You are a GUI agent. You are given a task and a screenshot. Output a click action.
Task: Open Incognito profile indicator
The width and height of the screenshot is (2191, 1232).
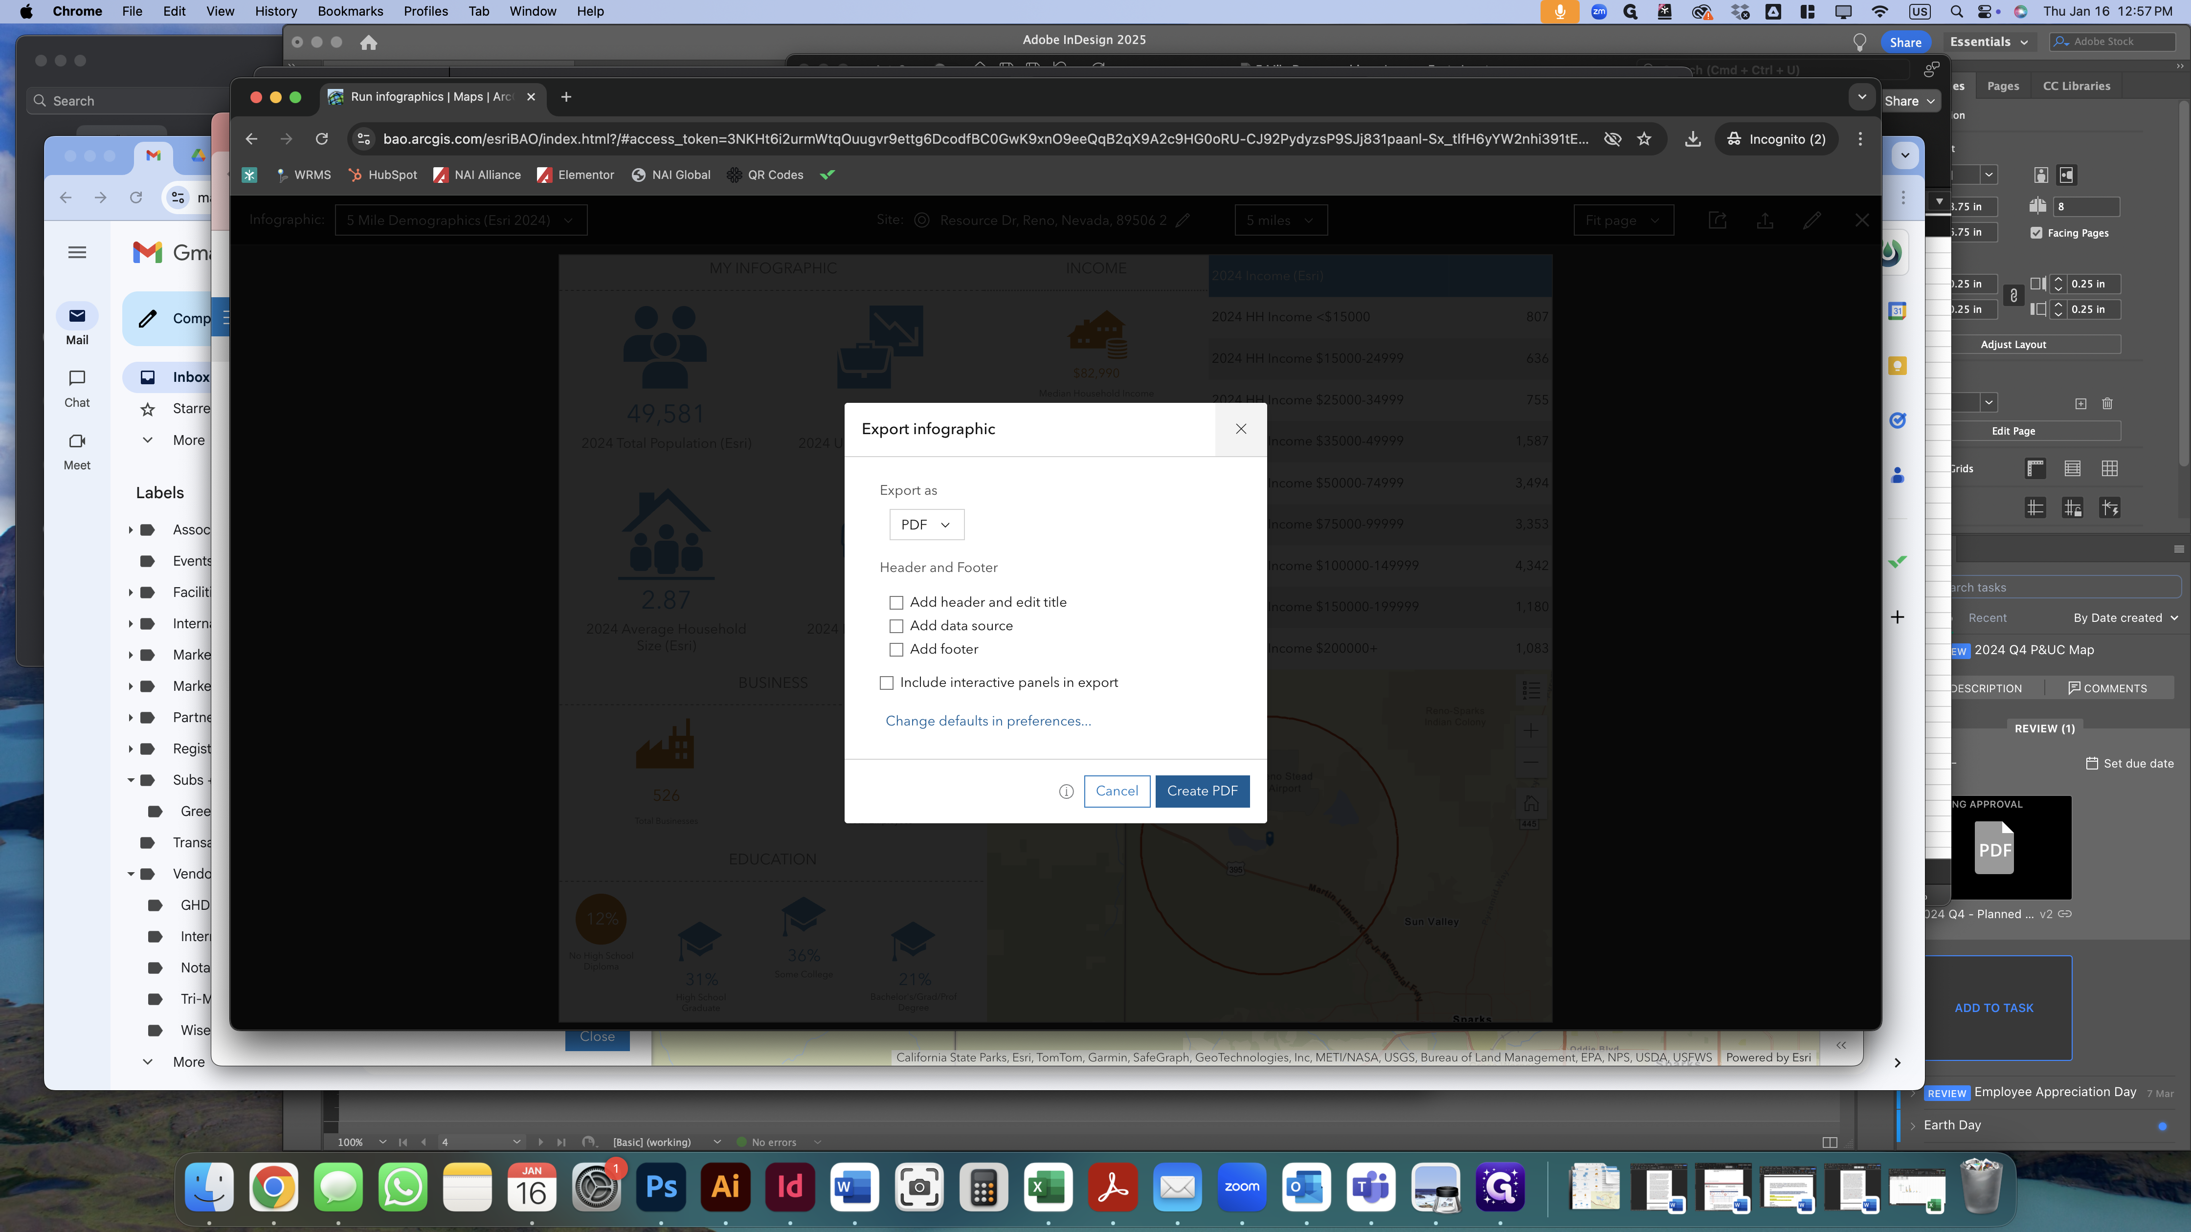pos(1777,139)
